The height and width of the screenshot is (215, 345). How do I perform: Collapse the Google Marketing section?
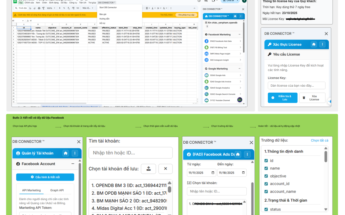[240, 68]
